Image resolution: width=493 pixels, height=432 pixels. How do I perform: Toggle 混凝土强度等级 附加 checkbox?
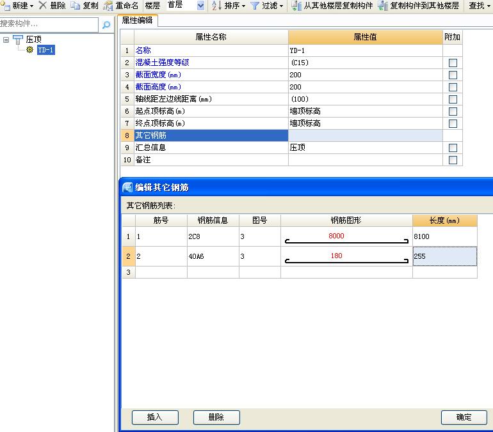(x=453, y=63)
